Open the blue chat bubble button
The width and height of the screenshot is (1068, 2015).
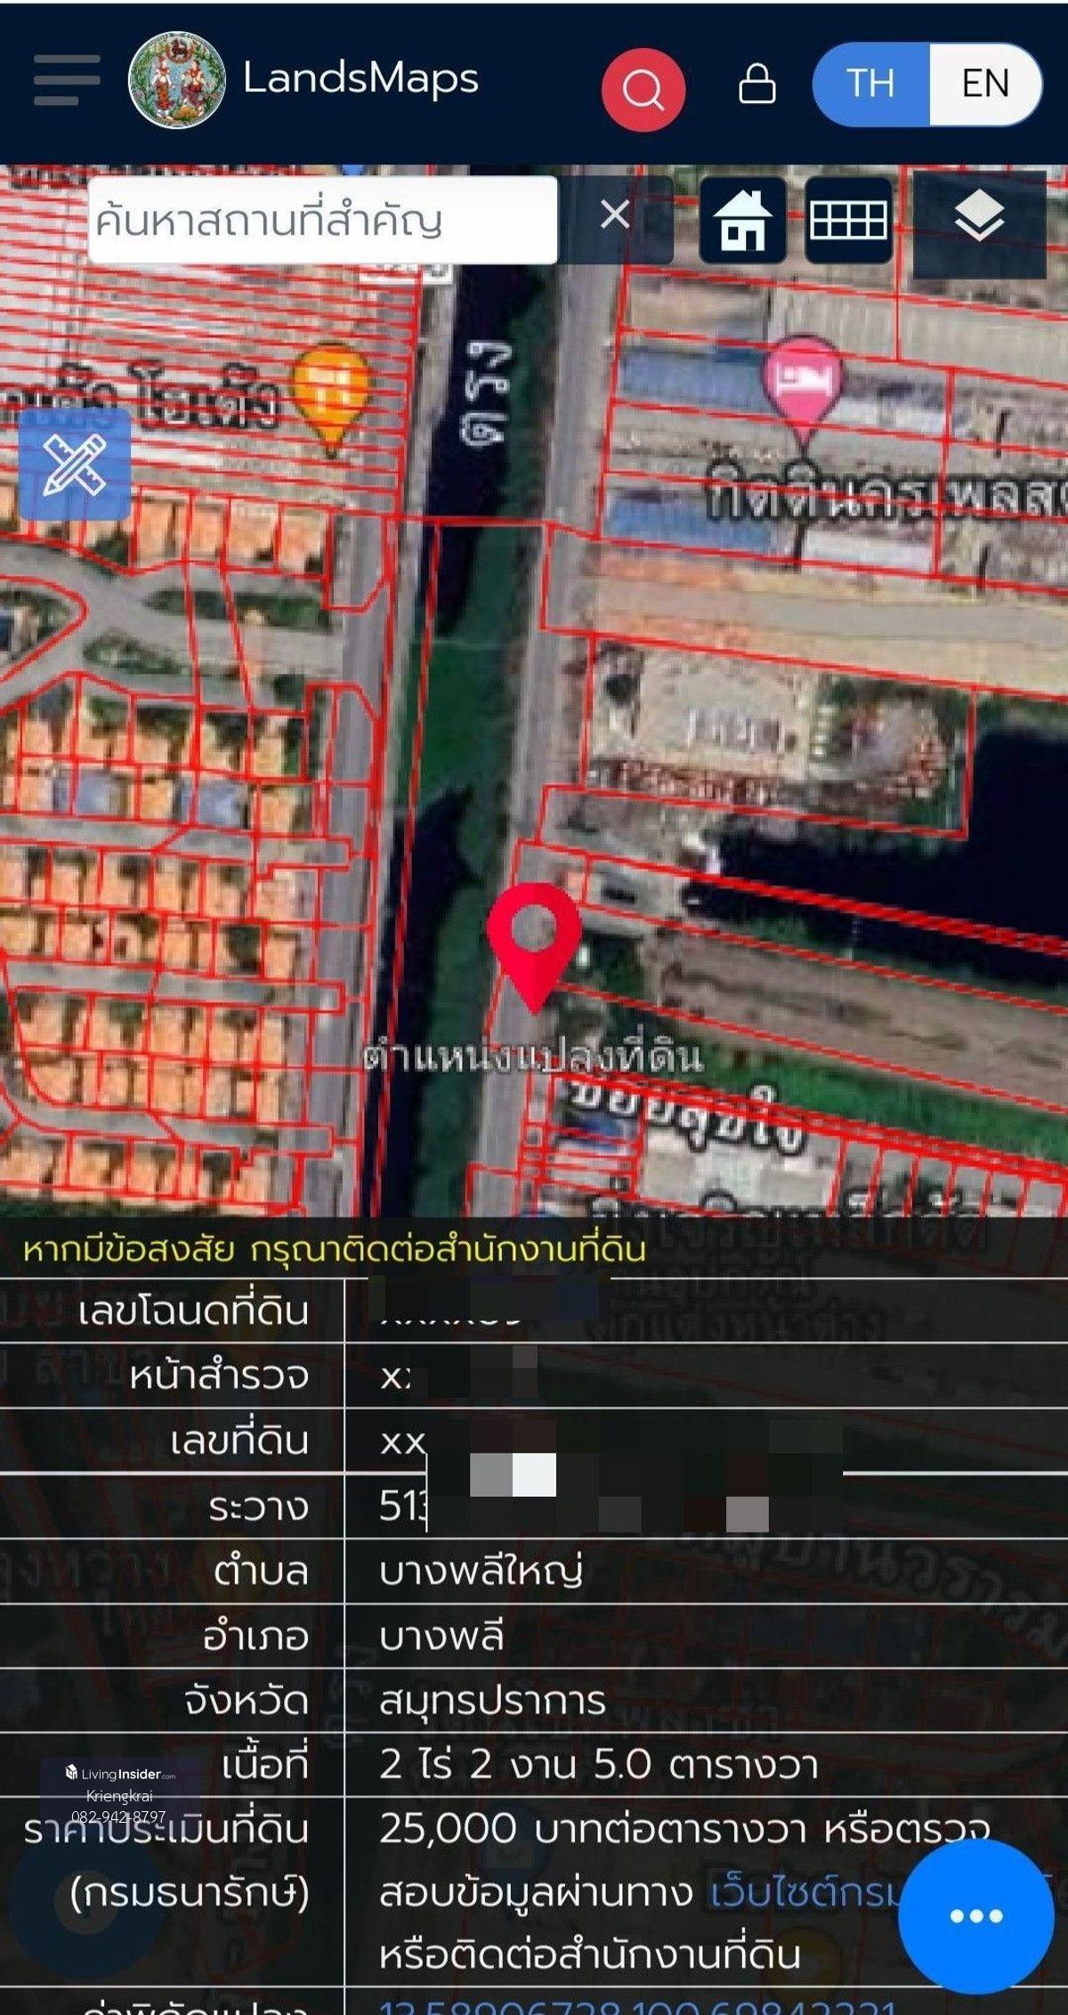[x=975, y=1915]
